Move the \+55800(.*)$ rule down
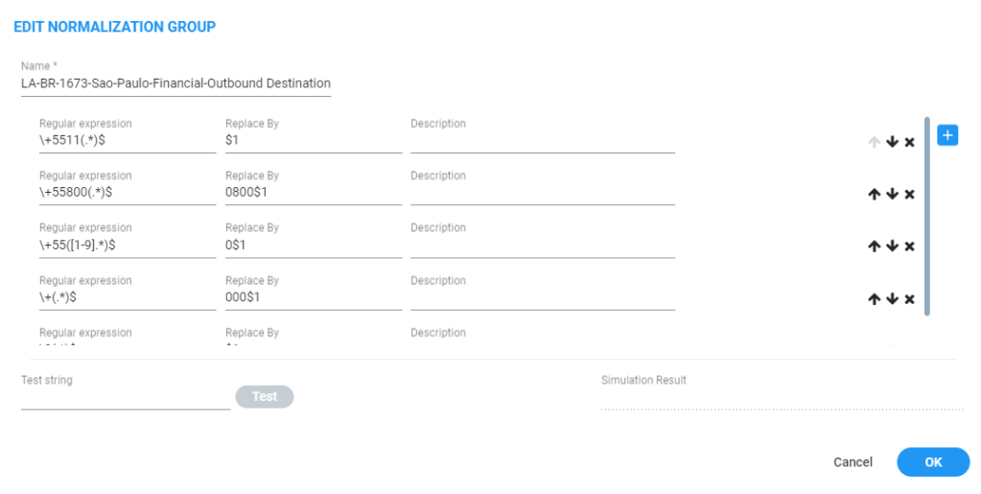This screenshot has height=494, width=981. click(892, 194)
